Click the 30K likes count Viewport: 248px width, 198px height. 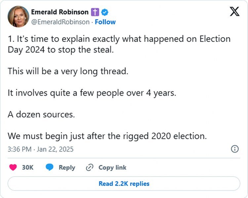coord(28,167)
